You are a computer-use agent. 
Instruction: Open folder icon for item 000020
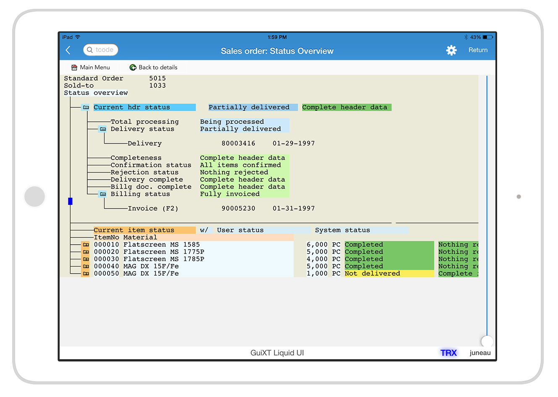(86, 252)
